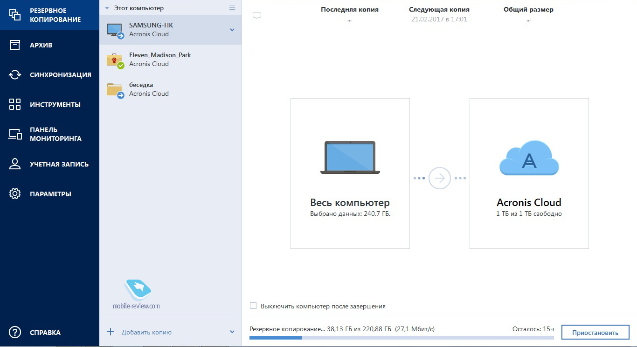Screen dimensions: 637x347
Task: Click progress status 38,13 ГБ из 220,88 ГБ
Action: click(359, 329)
